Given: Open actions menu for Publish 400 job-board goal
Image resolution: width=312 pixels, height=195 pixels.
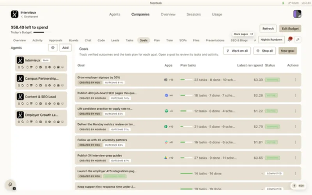Looking at the screenshot, I should click(x=296, y=95).
